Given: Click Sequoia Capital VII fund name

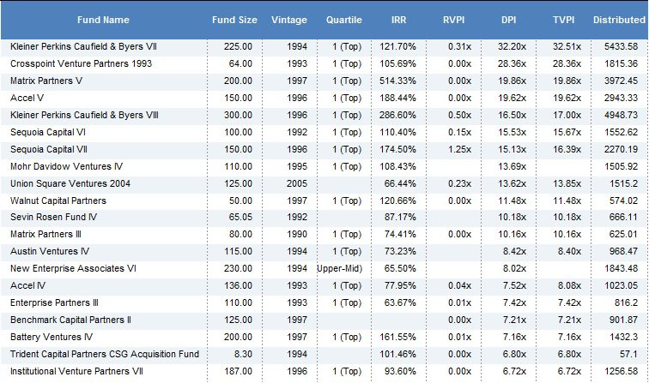Looking at the screenshot, I should 48,150.
